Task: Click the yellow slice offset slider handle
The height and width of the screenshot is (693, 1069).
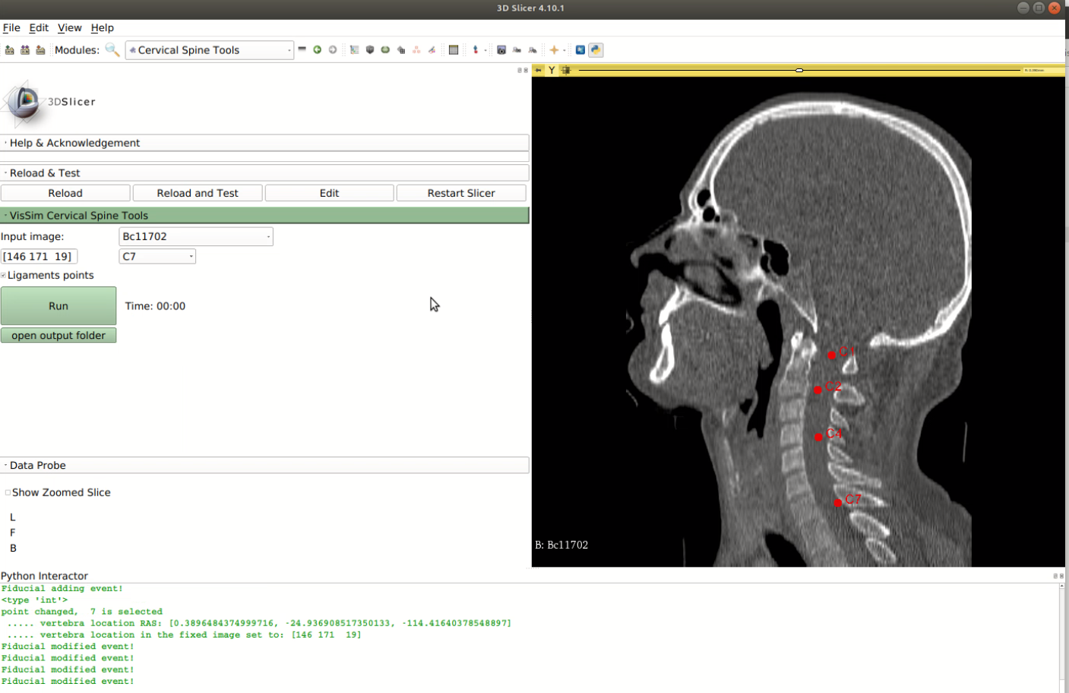Action: coord(799,70)
